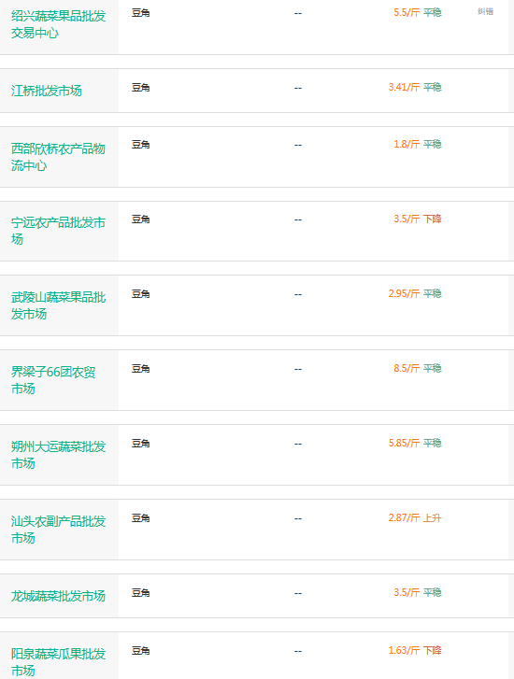Click the 1.63/斤 下降 price
The width and height of the screenshot is (514, 679).
coord(415,650)
